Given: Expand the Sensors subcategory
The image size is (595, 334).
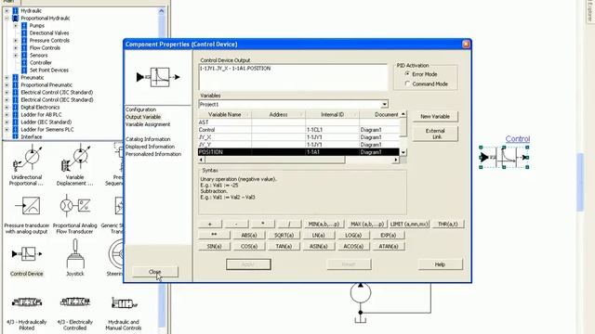Looking at the screenshot, I should click(x=16, y=56).
